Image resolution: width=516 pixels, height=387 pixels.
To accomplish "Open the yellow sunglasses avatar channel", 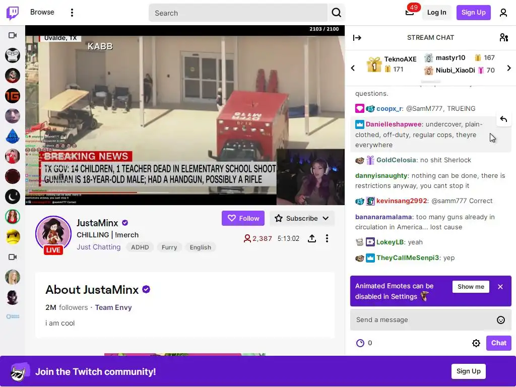I will [x=13, y=237].
